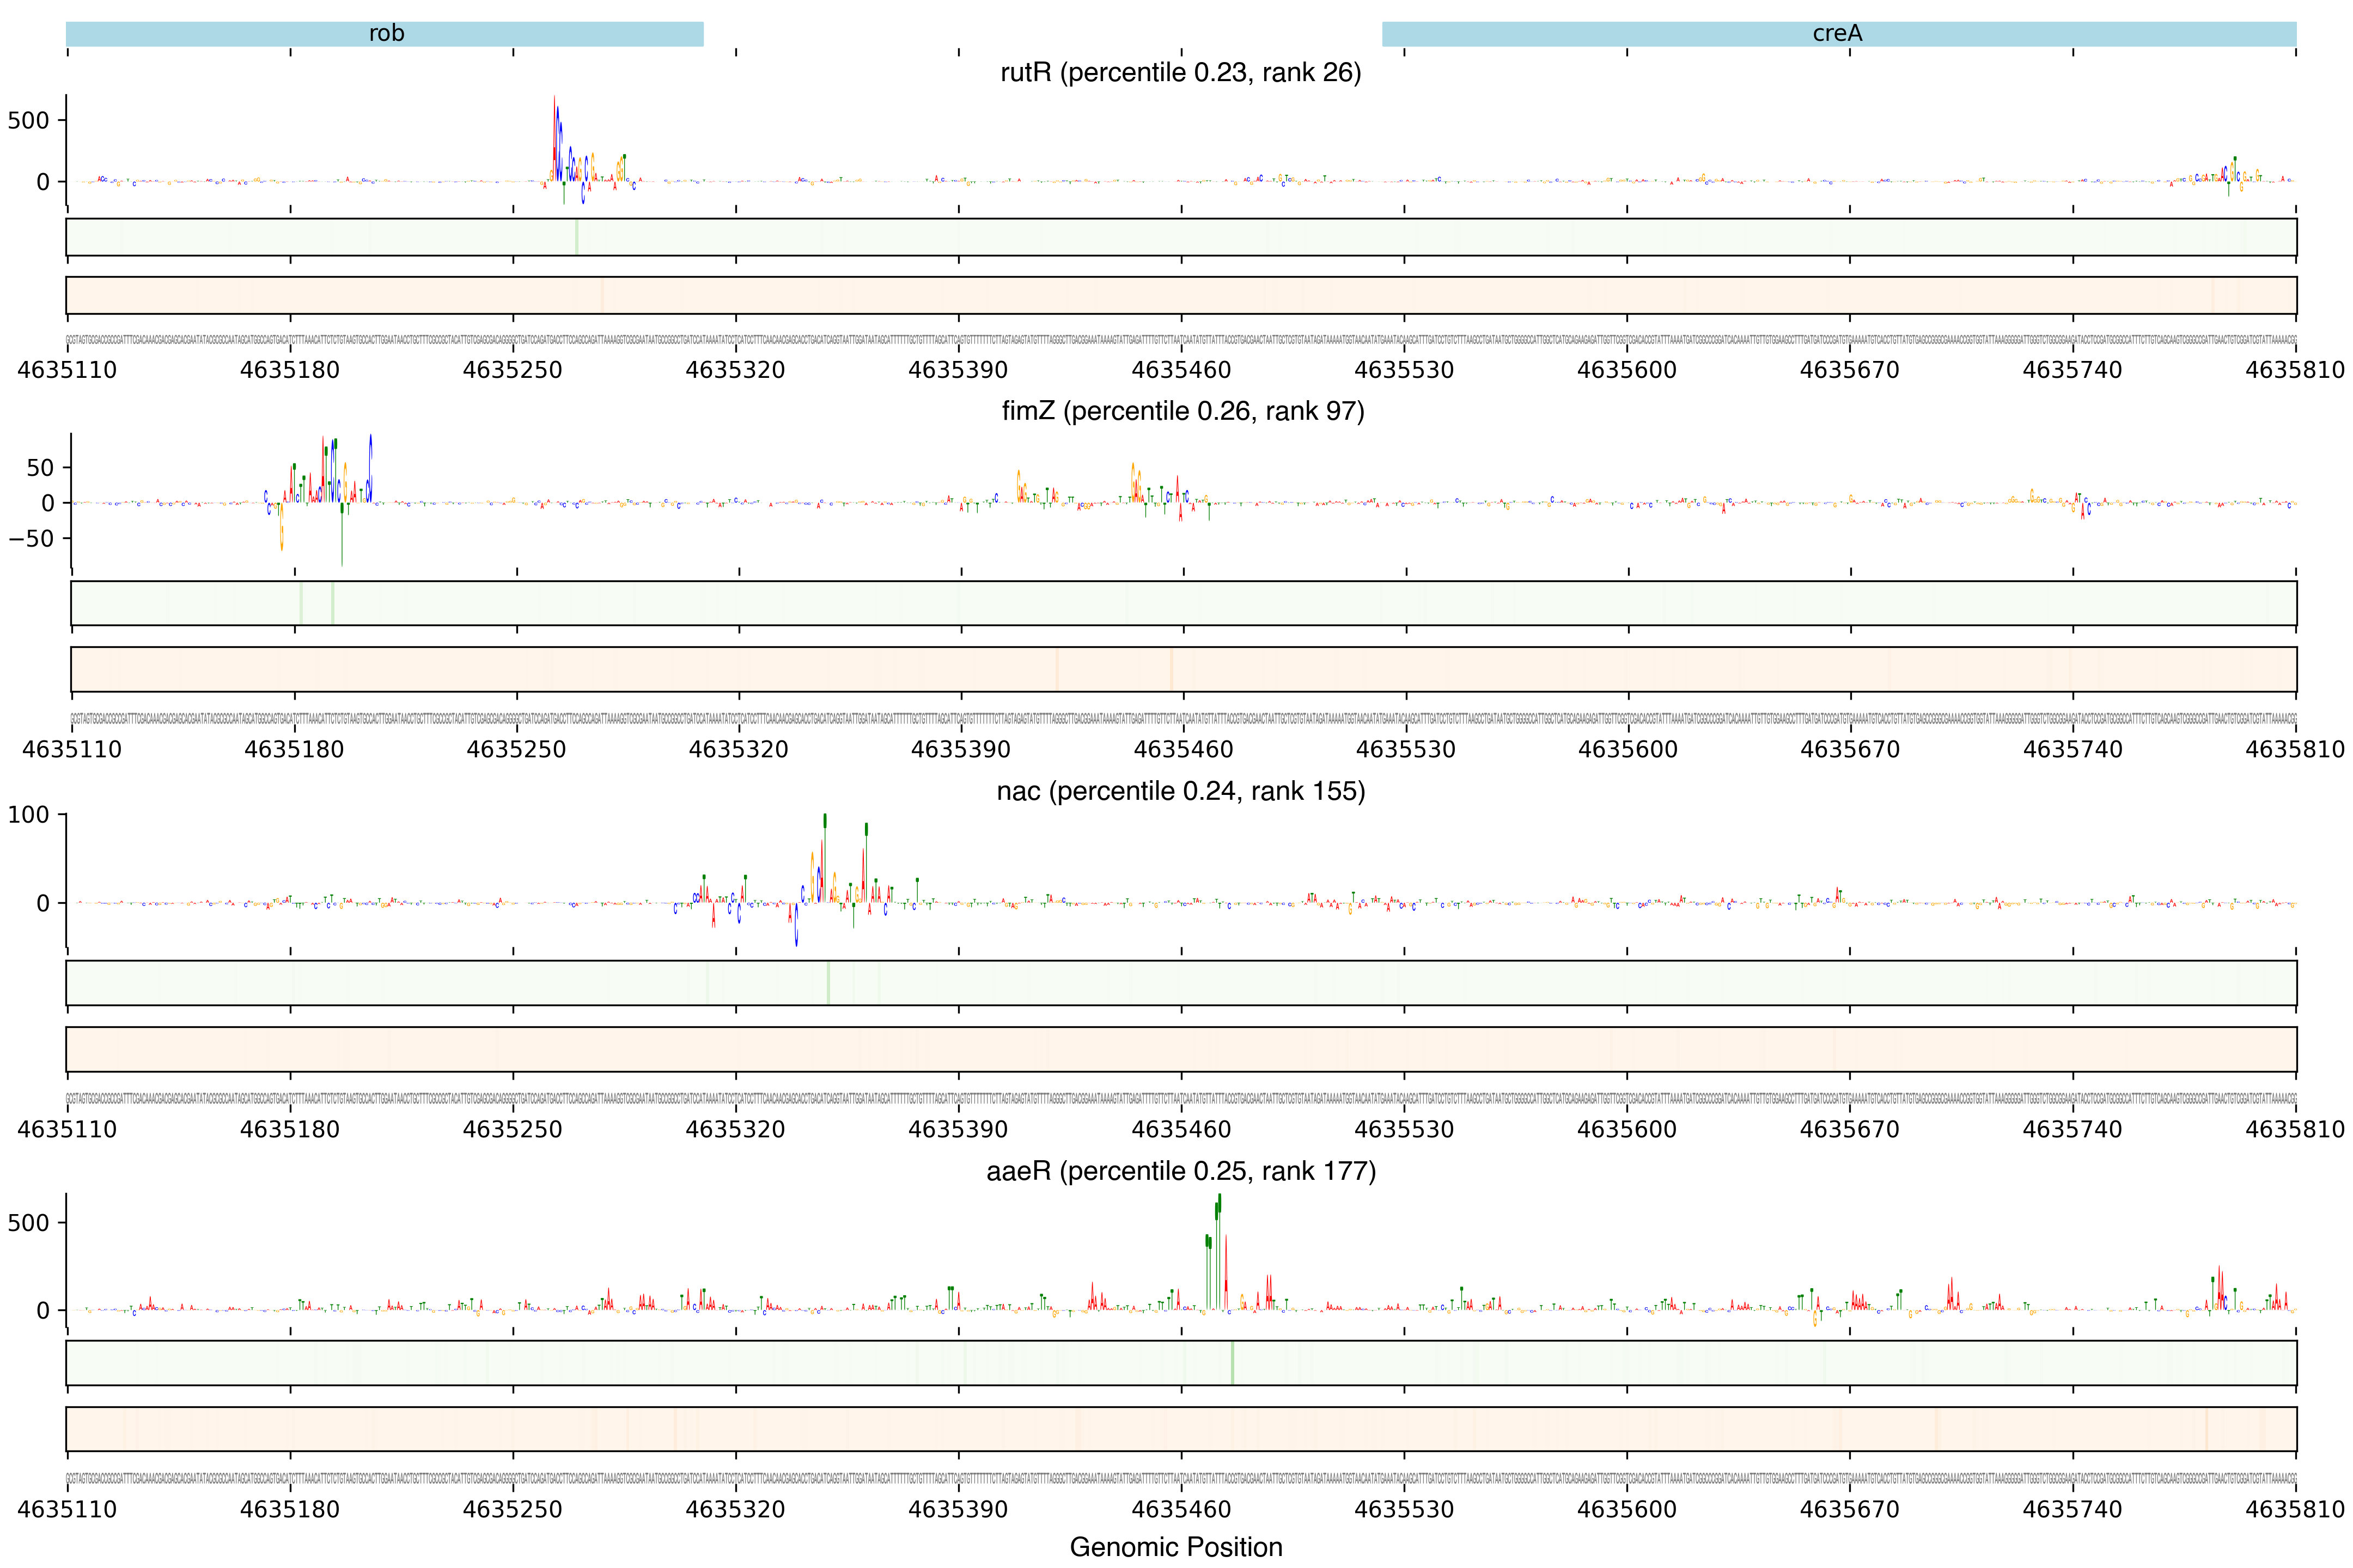Click the fimZ panel title
The image size is (2353, 1568).
(1182, 411)
